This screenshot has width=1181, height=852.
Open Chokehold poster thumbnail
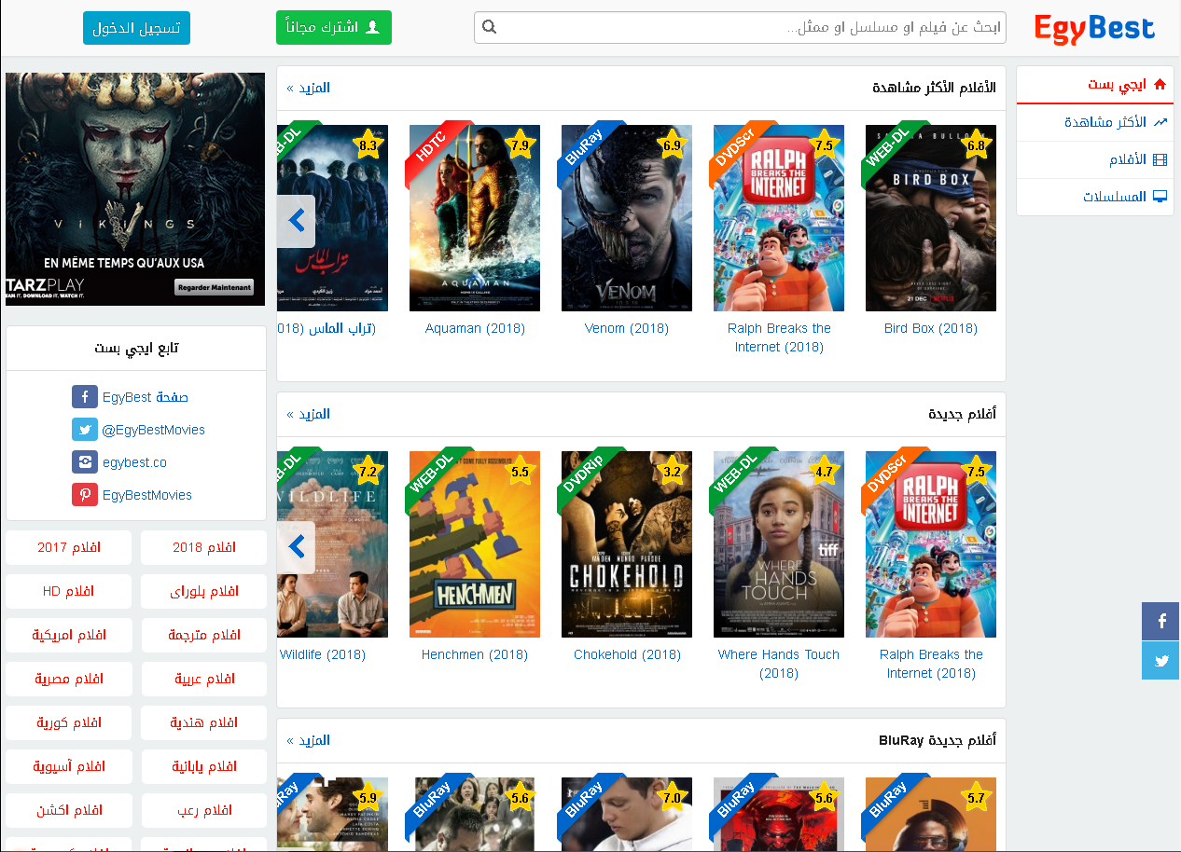[627, 544]
